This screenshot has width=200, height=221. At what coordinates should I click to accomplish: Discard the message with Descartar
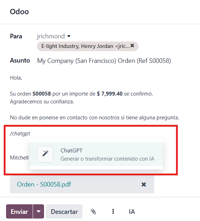[64, 211]
